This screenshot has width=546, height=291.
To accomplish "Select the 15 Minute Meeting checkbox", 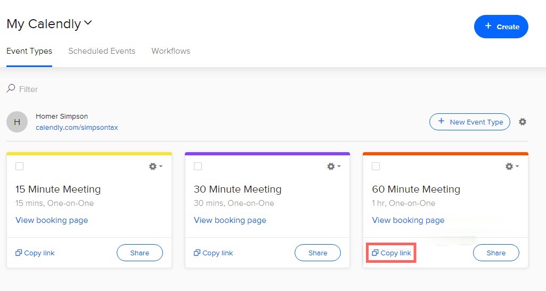I will click(x=20, y=167).
